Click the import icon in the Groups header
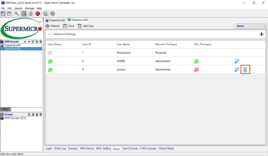 pos(33,115)
